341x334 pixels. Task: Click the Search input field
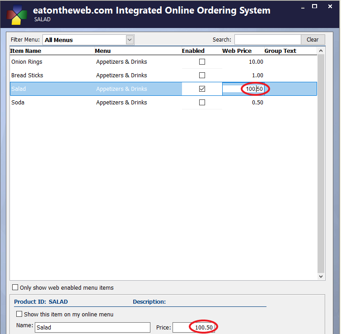coord(268,40)
